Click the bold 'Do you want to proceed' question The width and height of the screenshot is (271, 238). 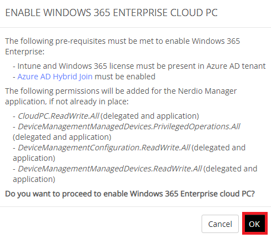130,194
